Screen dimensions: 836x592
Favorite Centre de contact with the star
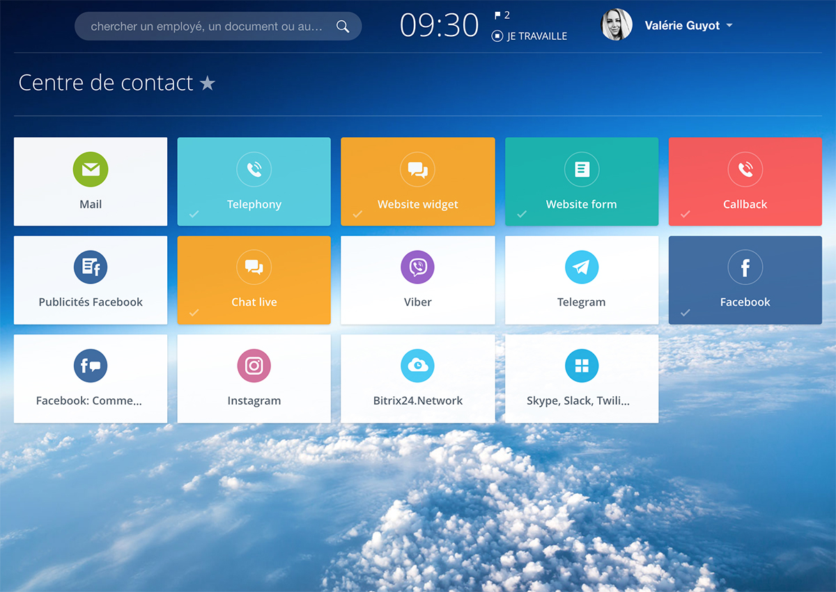tap(208, 84)
